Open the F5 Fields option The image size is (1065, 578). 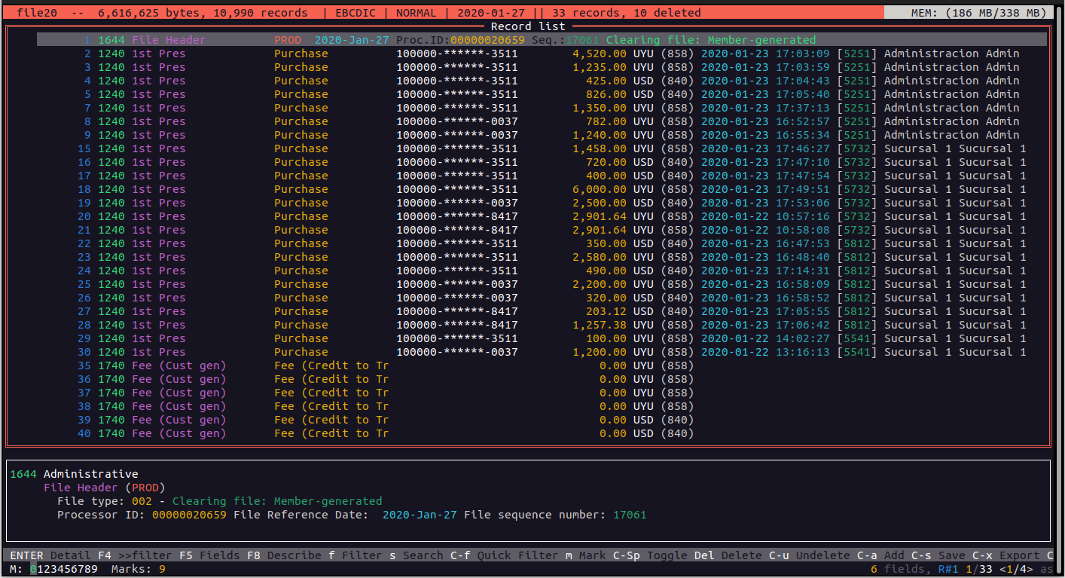209,555
